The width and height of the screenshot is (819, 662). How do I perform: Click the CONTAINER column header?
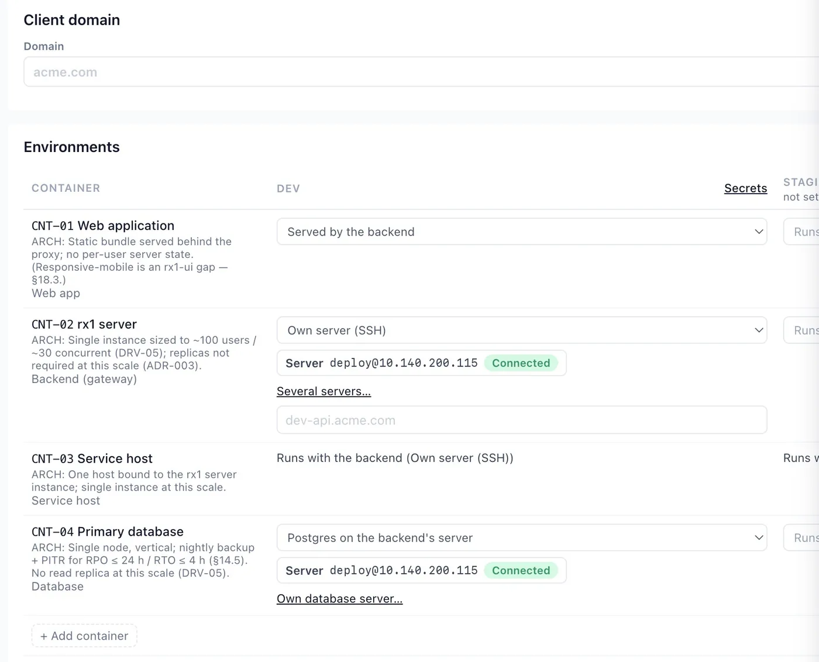66,188
